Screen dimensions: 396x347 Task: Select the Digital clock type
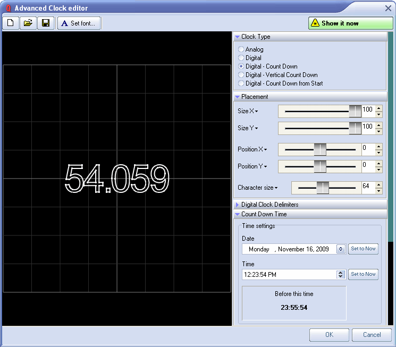pos(241,58)
